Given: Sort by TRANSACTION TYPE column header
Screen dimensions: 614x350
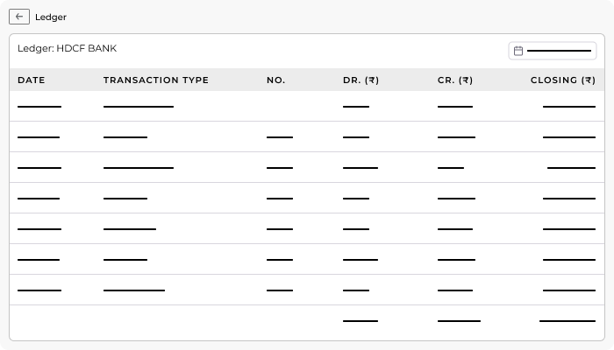Looking at the screenshot, I should pyautogui.click(x=156, y=80).
